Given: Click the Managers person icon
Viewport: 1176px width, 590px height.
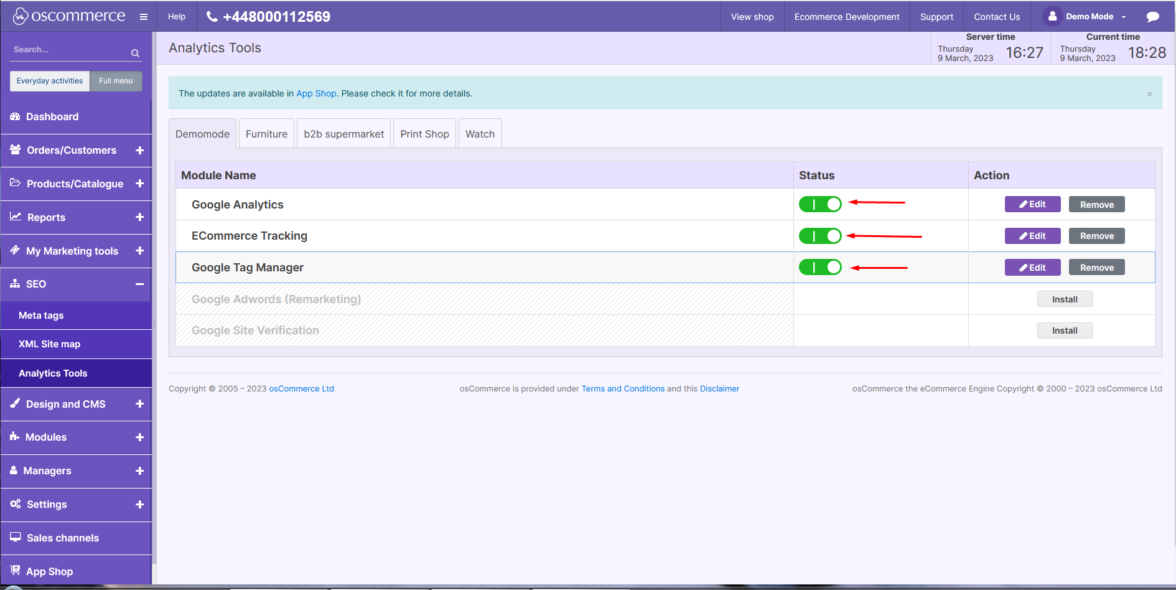Looking at the screenshot, I should [x=14, y=470].
